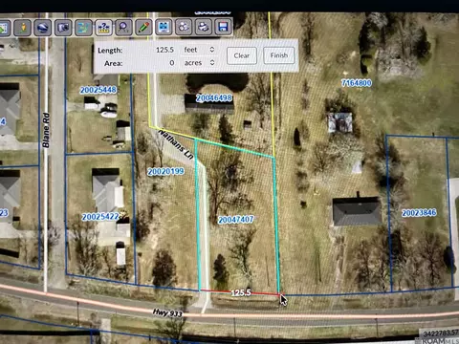Viewport: 459px width, 344px height.
Task: Select parcel label 20025448
Action: tap(98, 90)
